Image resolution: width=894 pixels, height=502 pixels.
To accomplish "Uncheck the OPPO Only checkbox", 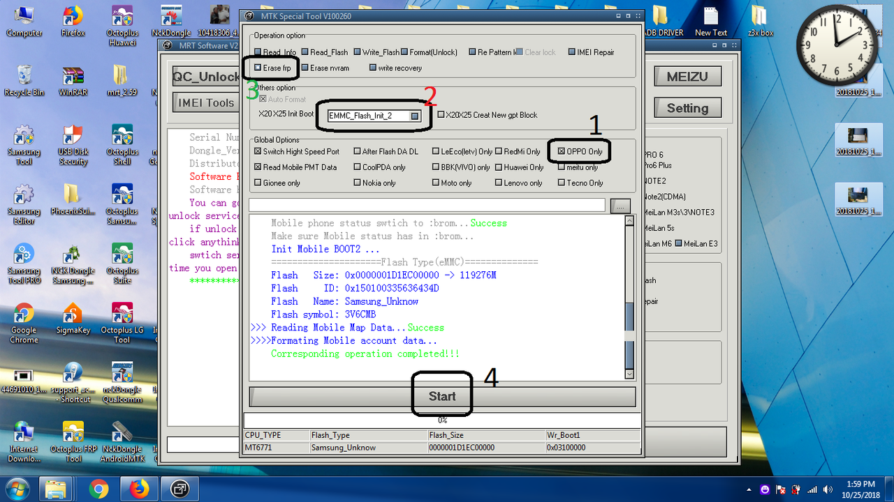I will coord(561,151).
